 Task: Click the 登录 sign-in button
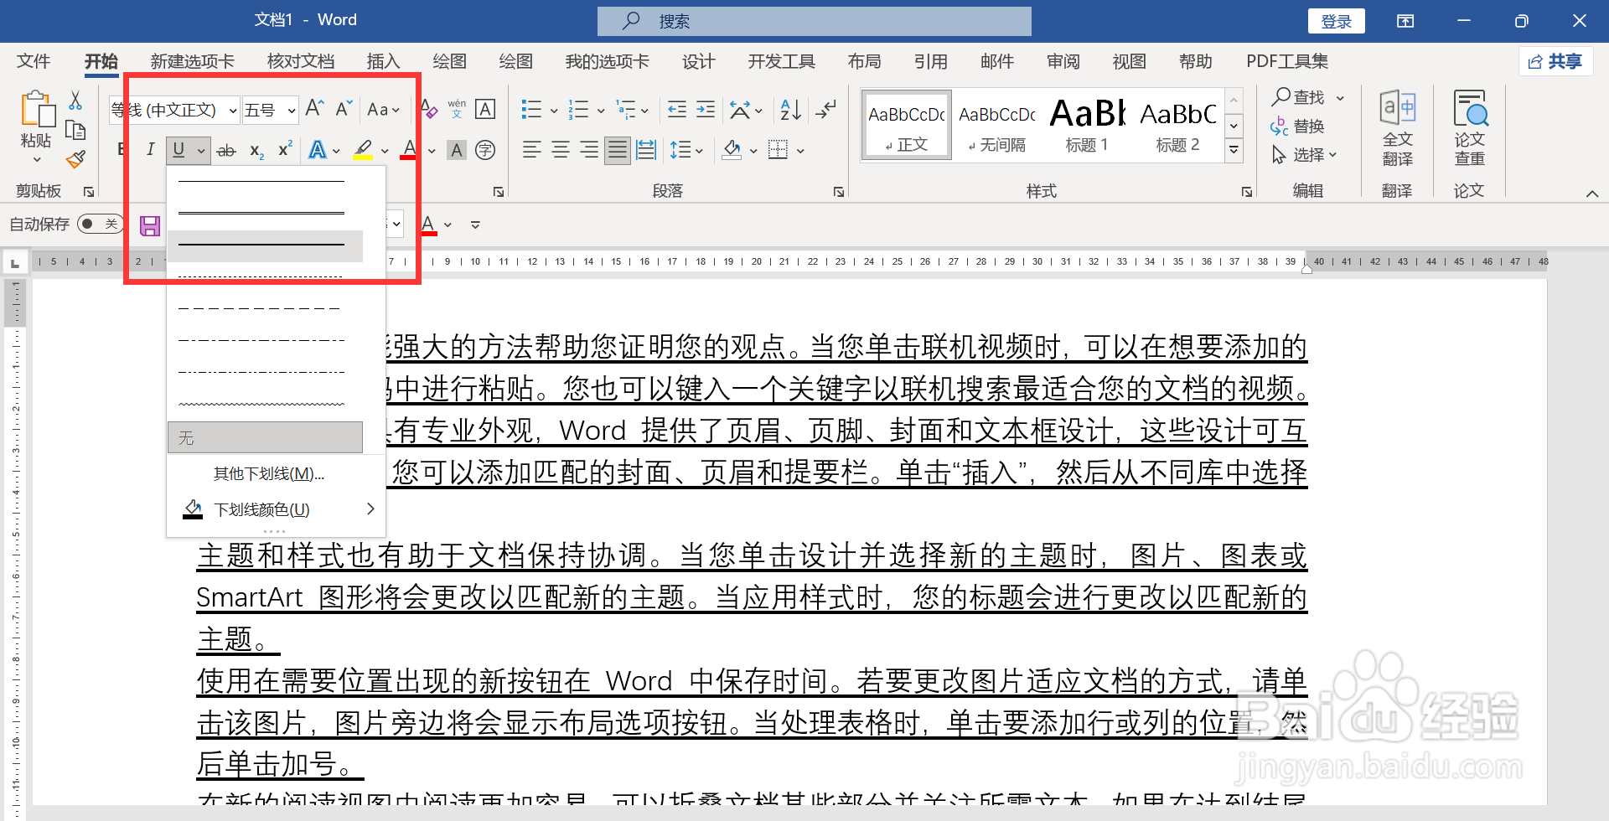(x=1336, y=21)
